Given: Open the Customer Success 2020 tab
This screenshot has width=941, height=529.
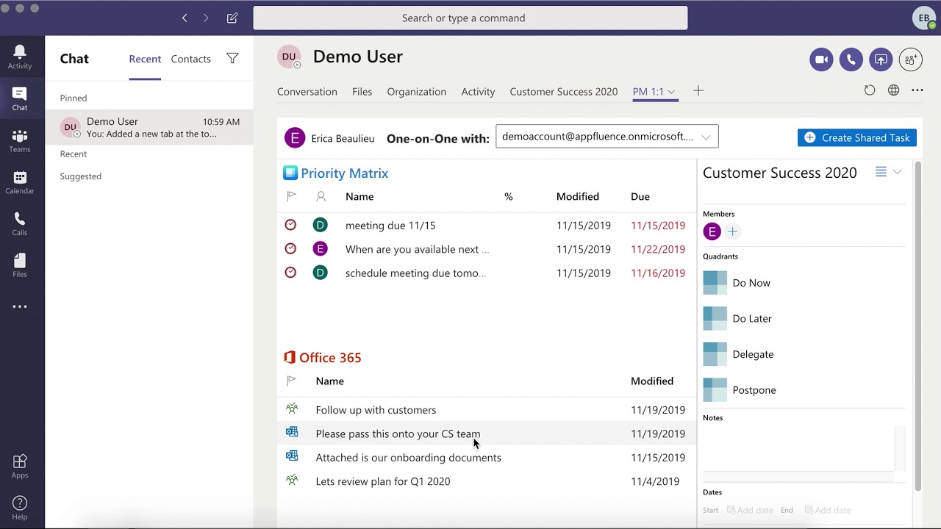Looking at the screenshot, I should (x=564, y=92).
